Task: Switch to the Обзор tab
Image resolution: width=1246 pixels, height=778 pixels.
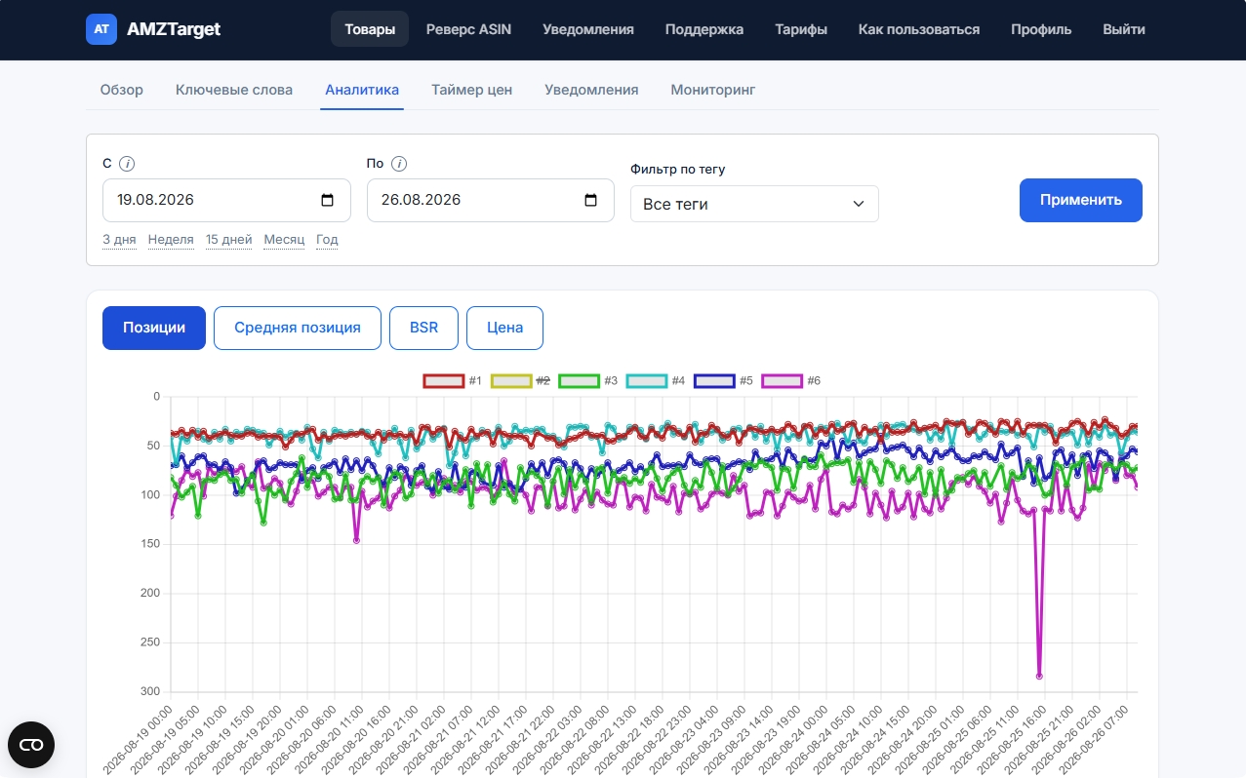Action: coord(122,90)
